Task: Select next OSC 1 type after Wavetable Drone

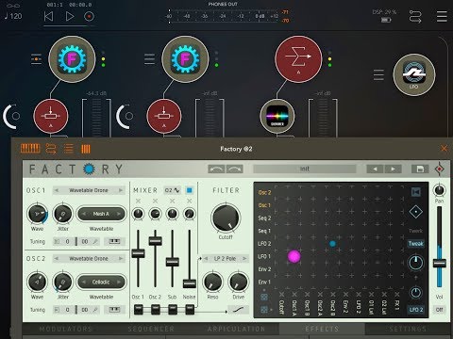Action: (121, 190)
